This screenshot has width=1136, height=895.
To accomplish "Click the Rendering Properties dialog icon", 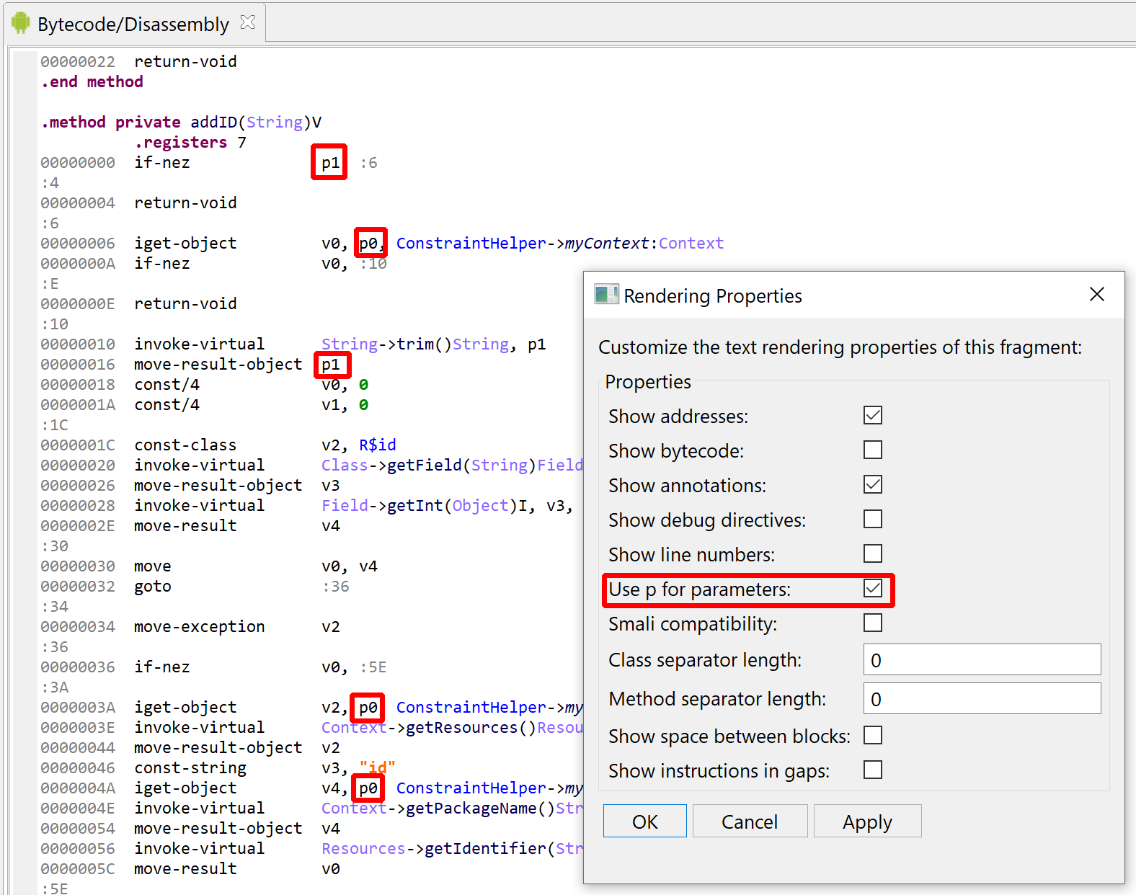I will (606, 294).
